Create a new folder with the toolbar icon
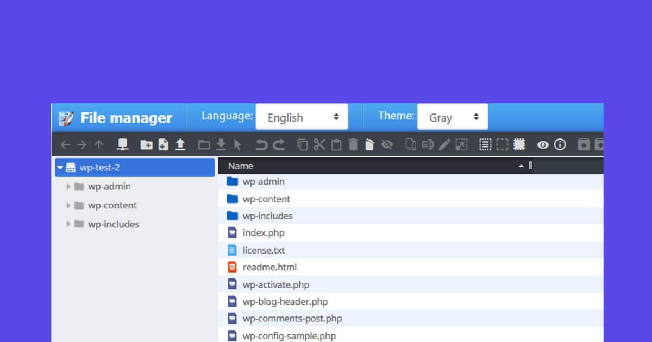Image resolution: width=652 pixels, height=342 pixels. click(145, 144)
